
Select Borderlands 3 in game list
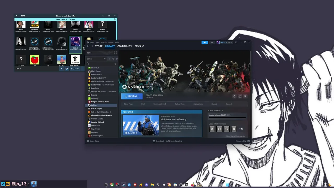(101, 74)
